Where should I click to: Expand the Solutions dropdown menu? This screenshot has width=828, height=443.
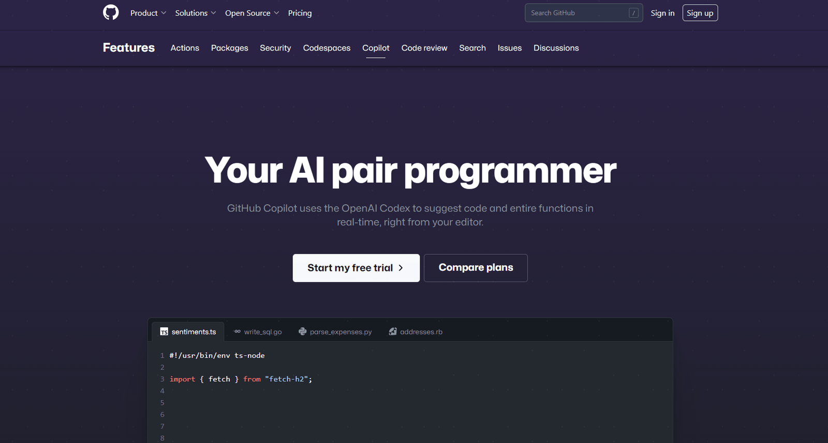[196, 13]
